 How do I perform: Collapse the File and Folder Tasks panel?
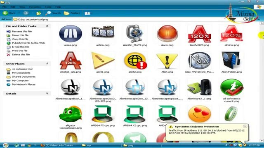pyautogui.click(x=47, y=26)
